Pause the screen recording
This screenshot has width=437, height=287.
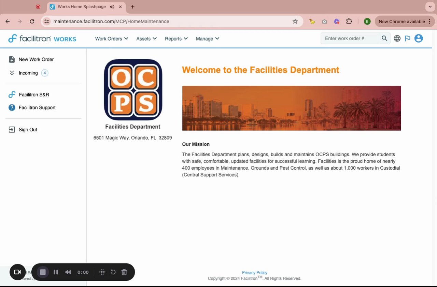point(56,272)
